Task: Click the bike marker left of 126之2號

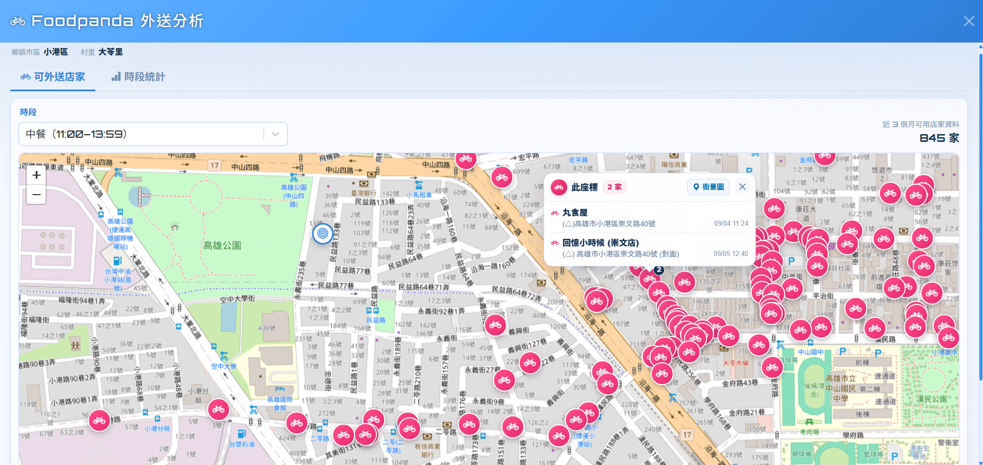Action: tap(513, 427)
